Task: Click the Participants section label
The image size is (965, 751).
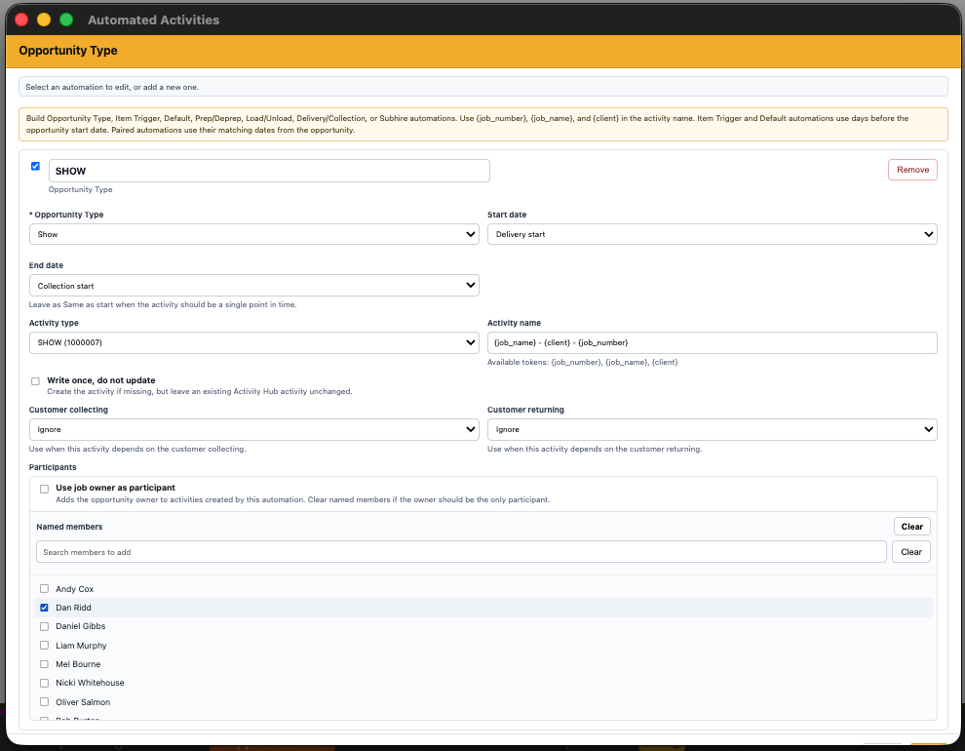Action: tap(53, 467)
